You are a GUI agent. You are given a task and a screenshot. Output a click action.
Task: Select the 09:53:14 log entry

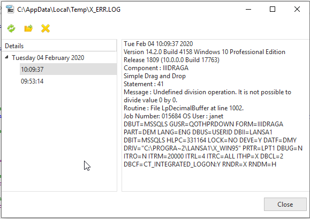pyautogui.click(x=32, y=81)
